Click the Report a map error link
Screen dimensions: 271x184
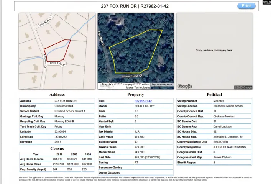pyautogui.click(x=162, y=84)
